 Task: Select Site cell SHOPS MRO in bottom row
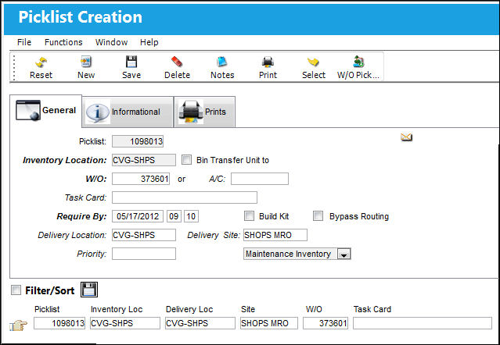(269, 323)
